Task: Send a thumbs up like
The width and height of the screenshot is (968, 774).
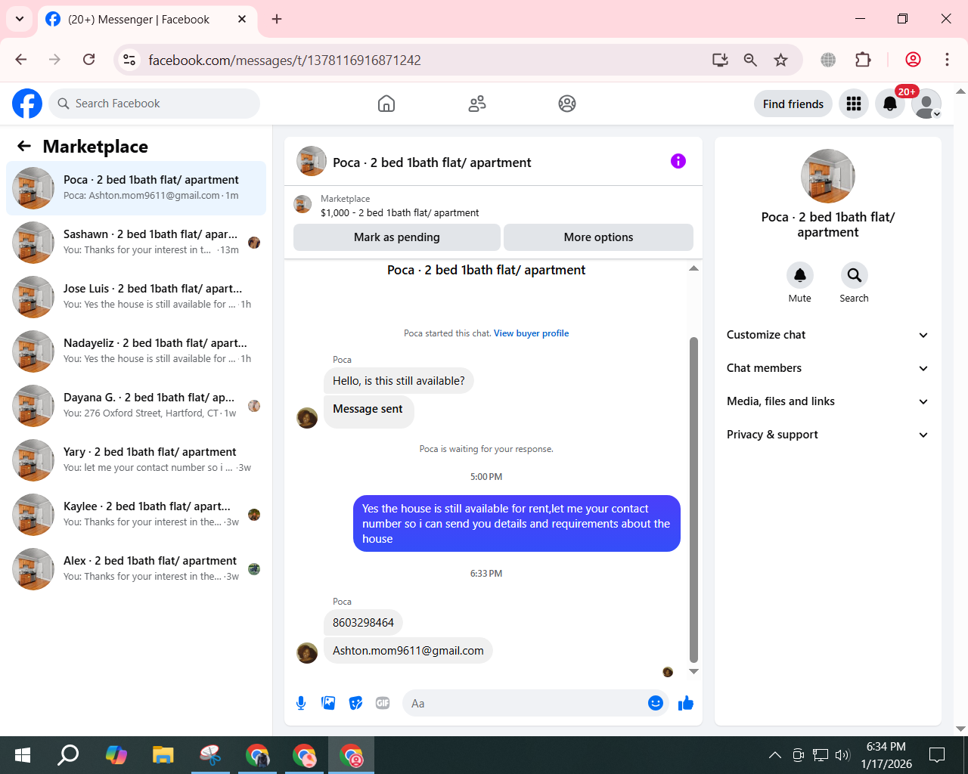Action: (x=686, y=703)
